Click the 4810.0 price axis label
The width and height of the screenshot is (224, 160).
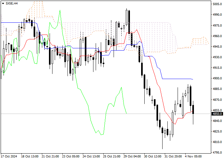click(217, 142)
